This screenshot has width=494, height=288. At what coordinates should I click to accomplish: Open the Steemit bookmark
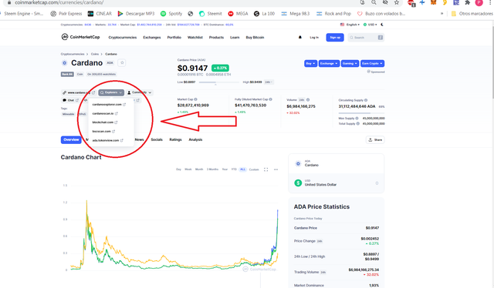(x=211, y=14)
